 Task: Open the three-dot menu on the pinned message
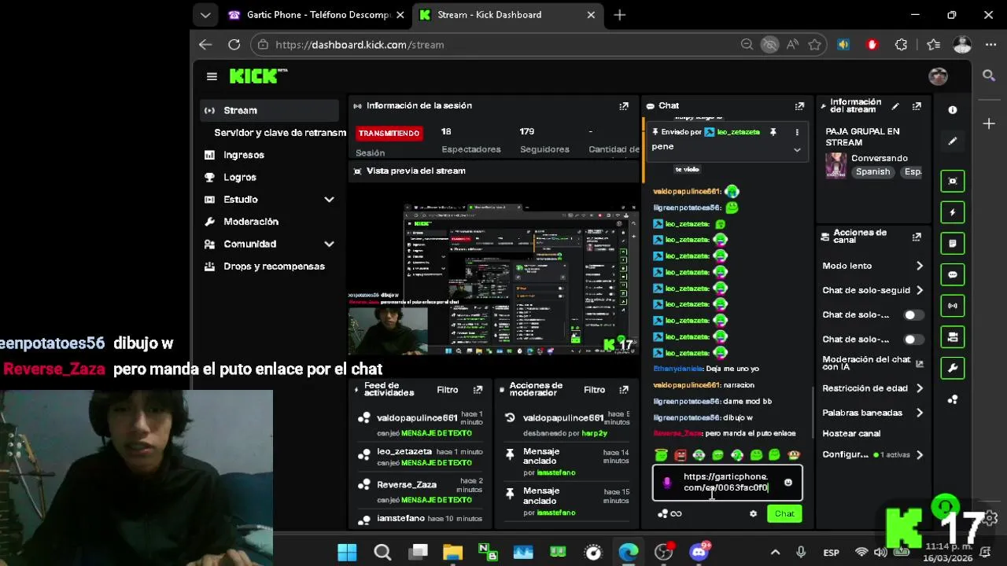point(797,132)
